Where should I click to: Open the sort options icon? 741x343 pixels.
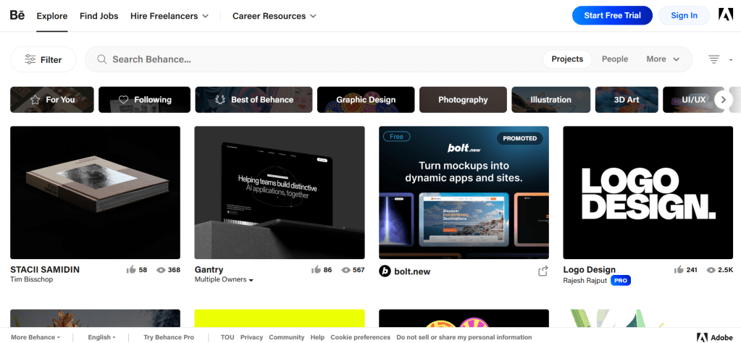pyautogui.click(x=714, y=59)
